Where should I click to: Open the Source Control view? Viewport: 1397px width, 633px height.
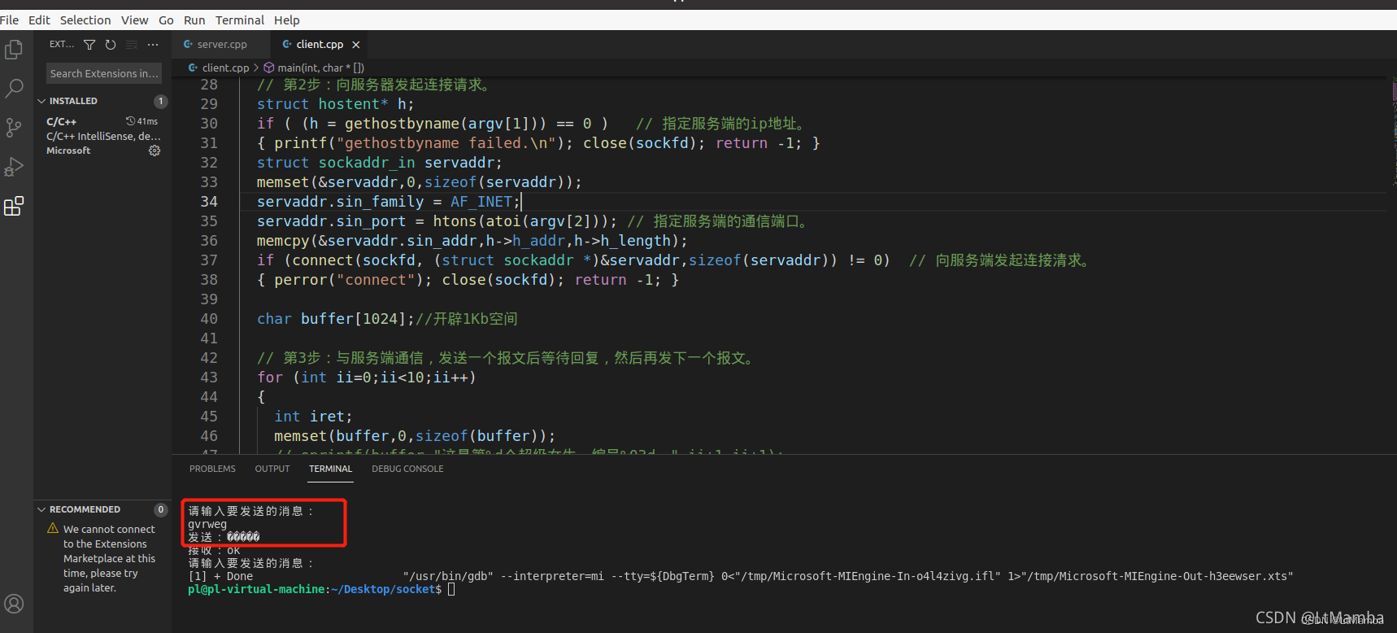coord(14,128)
